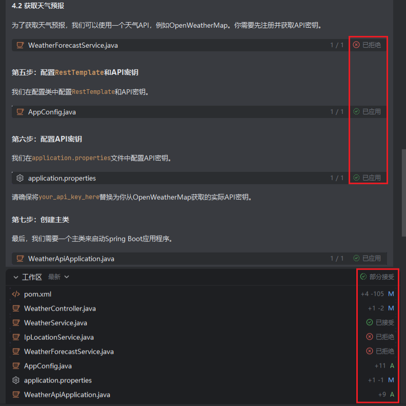Click rejected X icon for workspace WeatherForecastService.java

(370, 351)
